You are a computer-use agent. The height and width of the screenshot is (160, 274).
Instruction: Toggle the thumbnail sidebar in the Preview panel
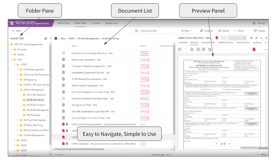[180, 49]
